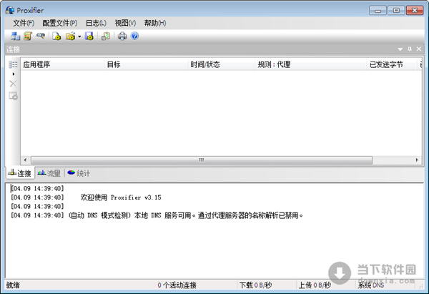Open the 配置文件(P) menu
Image resolution: width=429 pixels, height=294 pixels.
click(59, 23)
